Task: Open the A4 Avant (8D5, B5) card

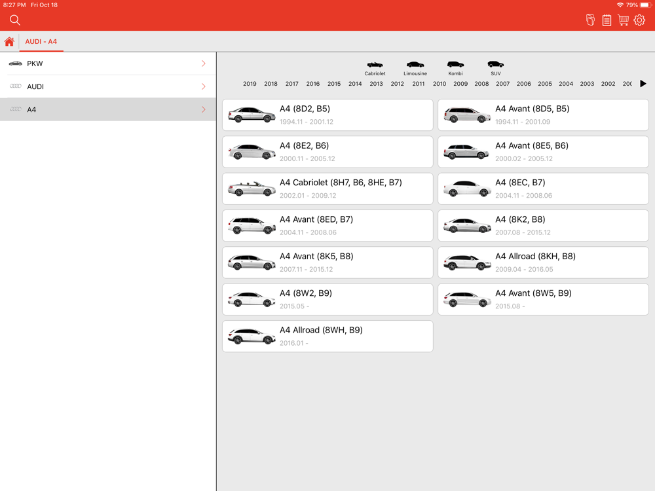Action: [x=543, y=115]
